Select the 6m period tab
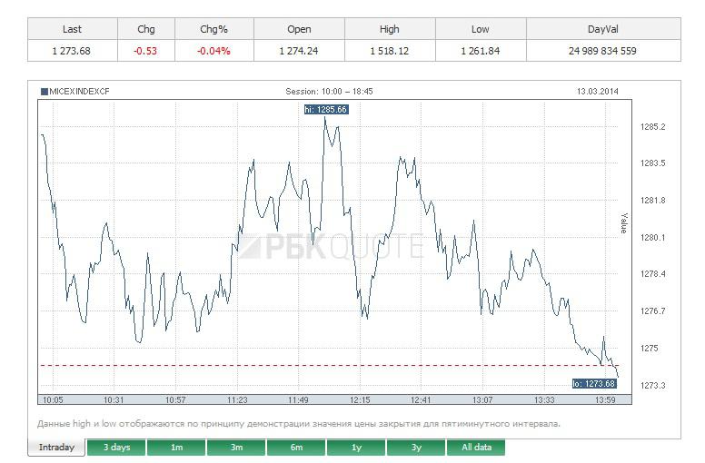 [296, 448]
